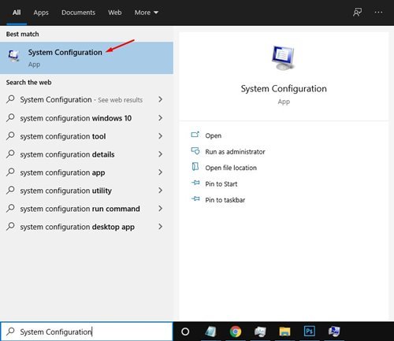Image resolution: width=394 pixels, height=341 pixels.
Task: Open System Configuration best match result
Action: pos(87,57)
